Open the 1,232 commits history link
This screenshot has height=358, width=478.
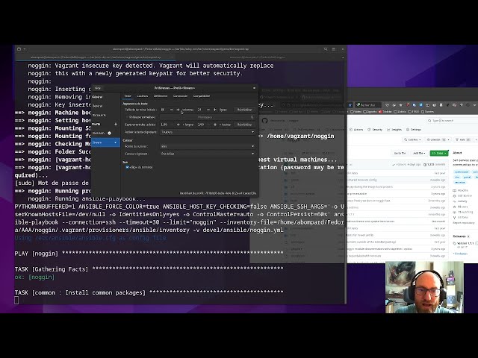pos(436,164)
